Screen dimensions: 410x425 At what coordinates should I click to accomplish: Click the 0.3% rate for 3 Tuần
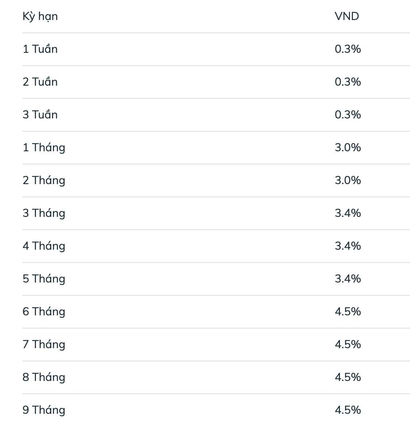(x=348, y=115)
